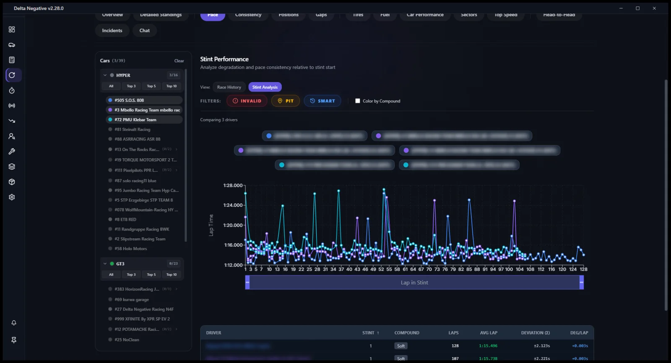Expand the #13 On The Rocks entry chevron
The width and height of the screenshot is (671, 363).
pos(177,149)
